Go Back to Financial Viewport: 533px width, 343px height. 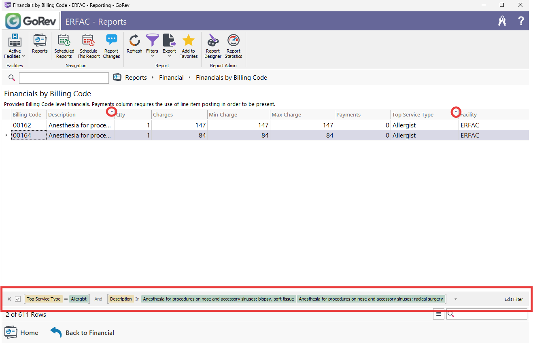(82, 332)
